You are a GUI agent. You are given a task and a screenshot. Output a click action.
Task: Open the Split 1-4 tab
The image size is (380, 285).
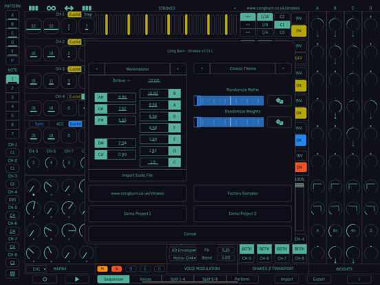tap(178, 279)
